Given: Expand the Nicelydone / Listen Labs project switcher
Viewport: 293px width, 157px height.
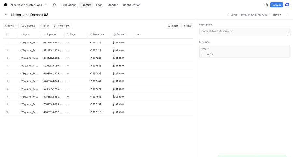Looking at the screenshot, I should [x=28, y=5].
